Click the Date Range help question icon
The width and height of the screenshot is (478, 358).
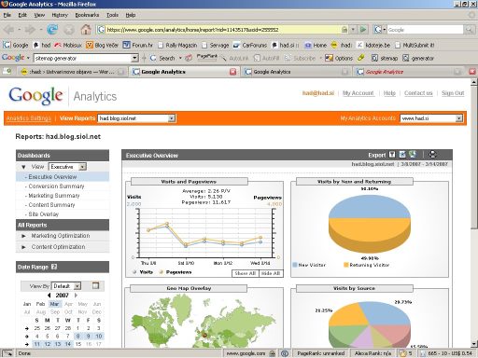coord(54,267)
